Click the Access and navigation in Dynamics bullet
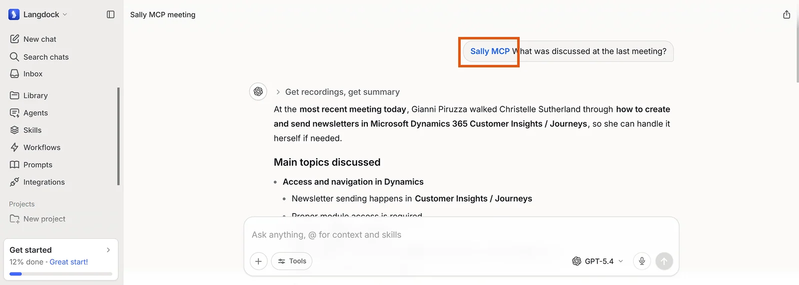This screenshot has height=285, width=799. tap(353, 182)
